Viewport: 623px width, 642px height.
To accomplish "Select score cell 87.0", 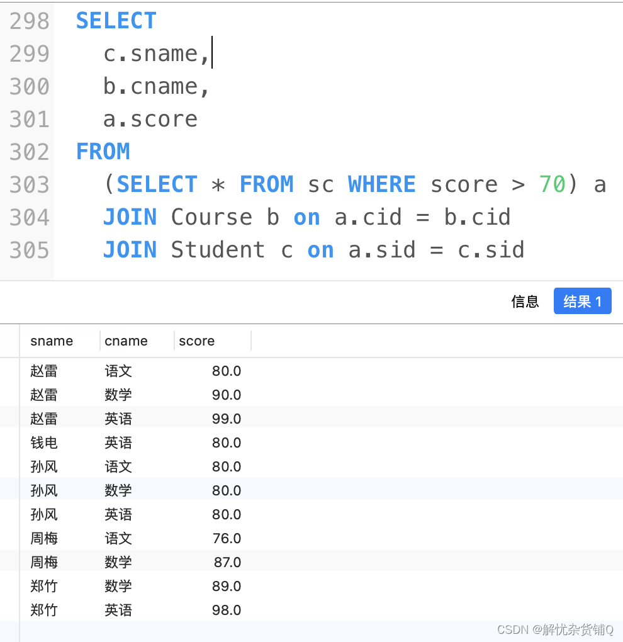I will tap(227, 562).
